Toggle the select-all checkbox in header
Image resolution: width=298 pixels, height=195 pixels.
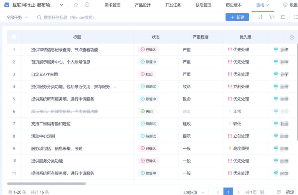point(14,37)
